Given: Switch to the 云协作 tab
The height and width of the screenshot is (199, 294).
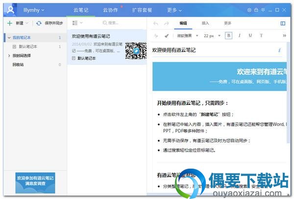Looking at the screenshot, I should [110, 10].
